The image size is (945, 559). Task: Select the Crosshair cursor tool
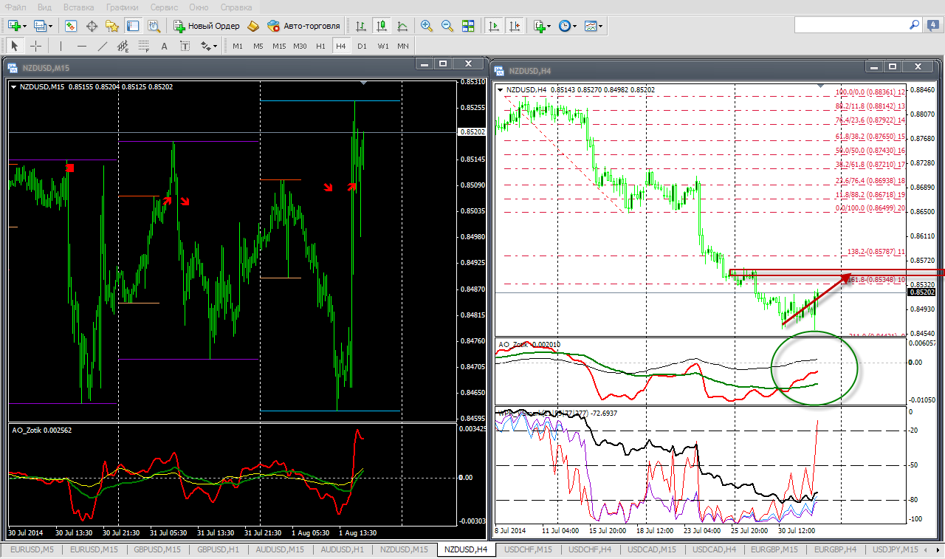(x=35, y=46)
